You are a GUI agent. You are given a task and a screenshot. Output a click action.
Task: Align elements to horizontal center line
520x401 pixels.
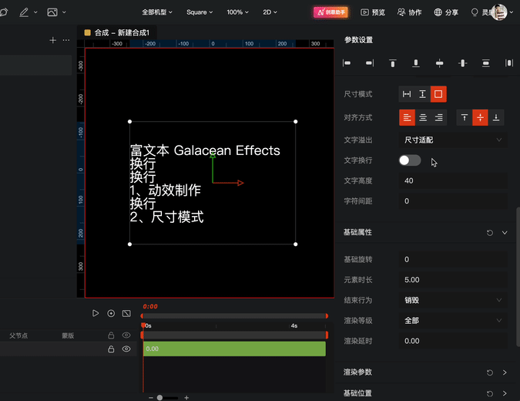[439, 63]
